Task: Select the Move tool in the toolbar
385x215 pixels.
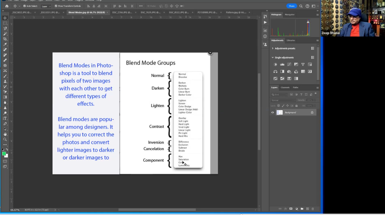Action: click(x=5, y=18)
